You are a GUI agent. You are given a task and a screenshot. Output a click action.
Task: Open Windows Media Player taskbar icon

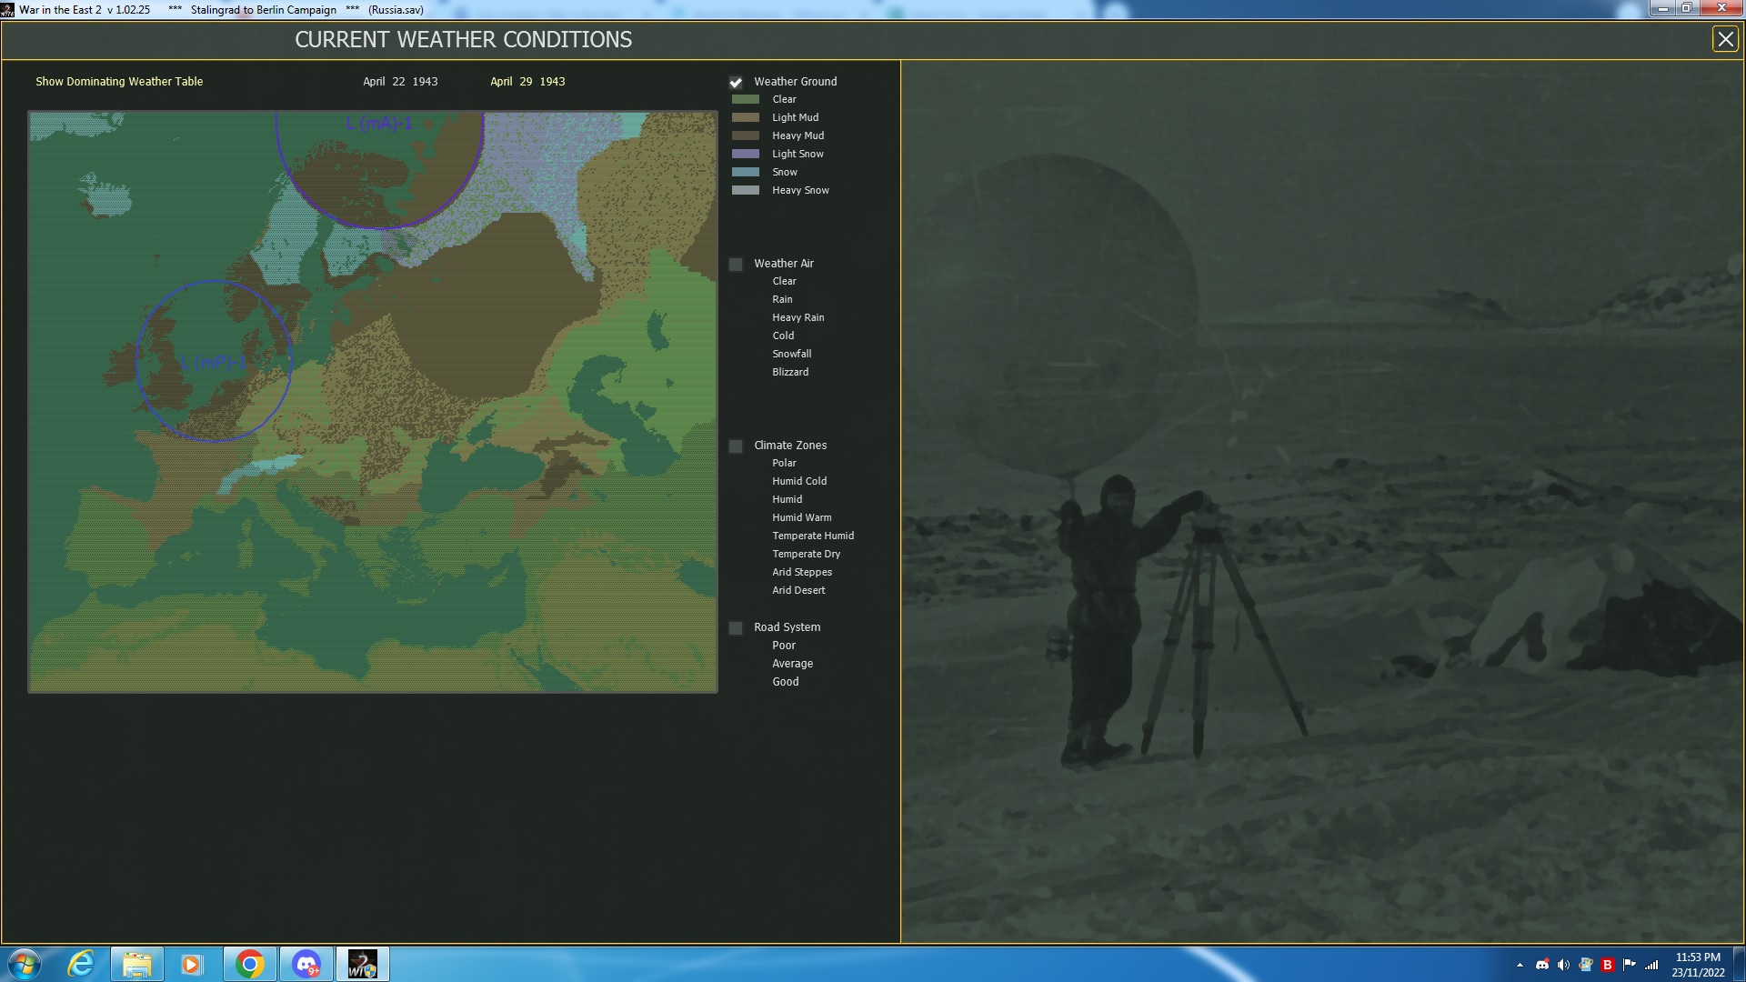point(191,964)
